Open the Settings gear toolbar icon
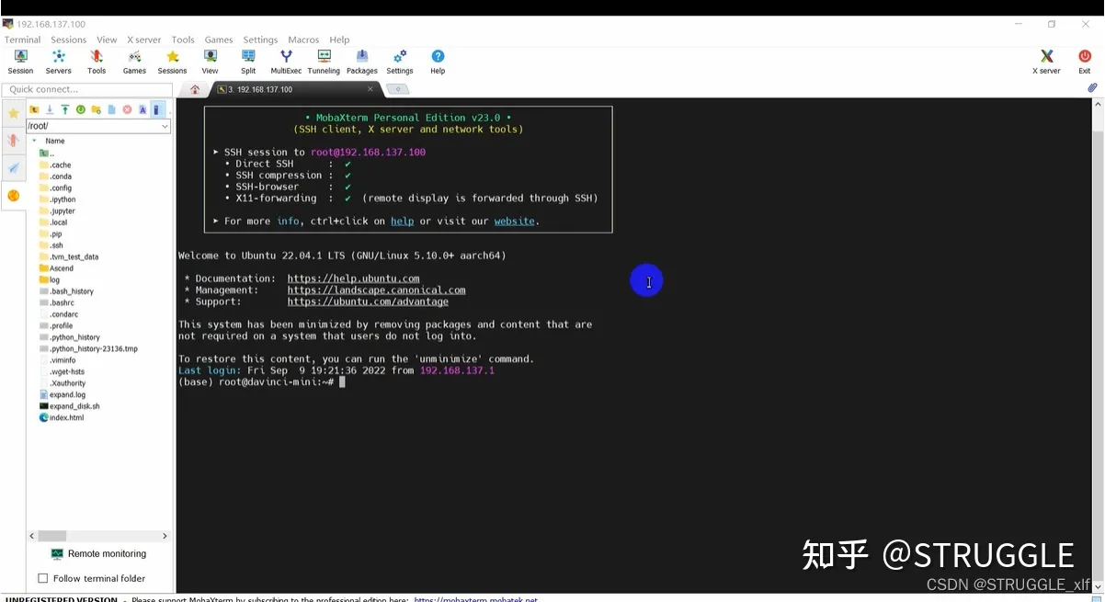This screenshot has width=1105, height=602. pyautogui.click(x=400, y=62)
